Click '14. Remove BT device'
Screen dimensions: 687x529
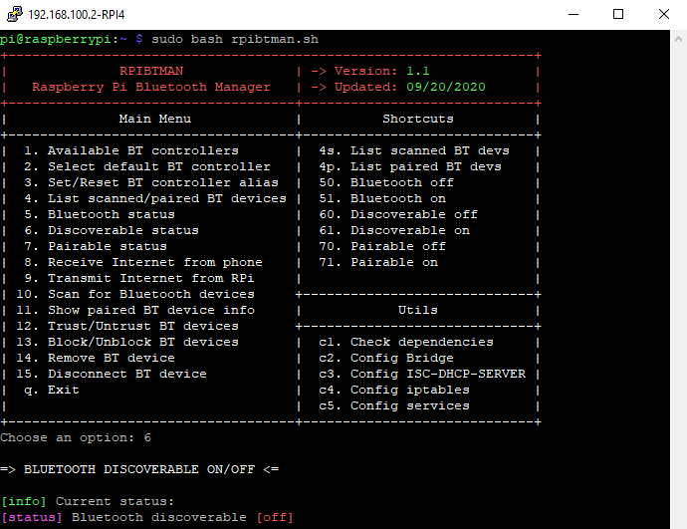(96, 358)
